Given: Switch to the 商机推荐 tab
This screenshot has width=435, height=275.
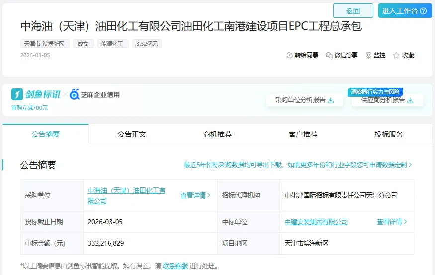Looking at the screenshot, I should pyautogui.click(x=217, y=134).
